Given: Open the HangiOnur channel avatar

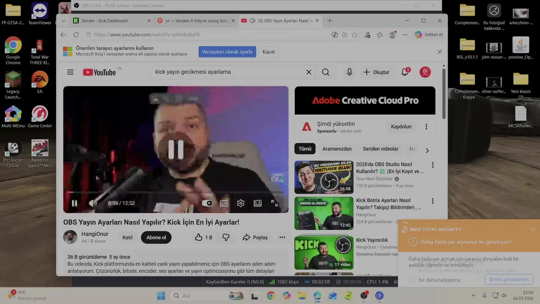Looking at the screenshot, I should point(70,237).
